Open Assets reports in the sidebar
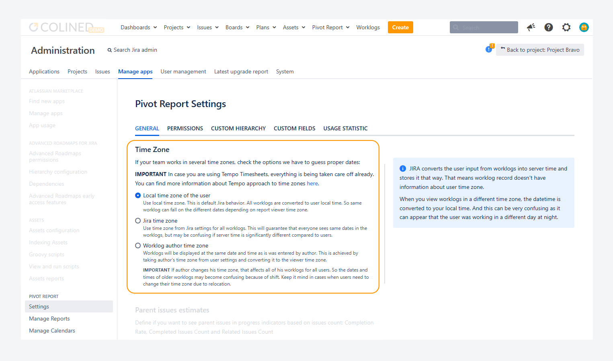Image resolution: width=613 pixels, height=361 pixels. pyautogui.click(x=46, y=278)
